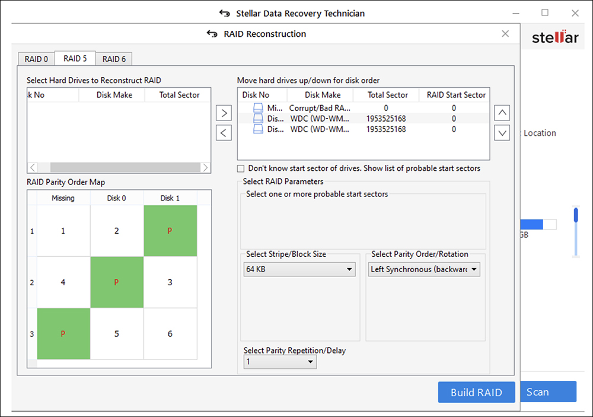593x417 pixels.
Task: Click left scroll arrow in drives list
Action: tap(33, 167)
